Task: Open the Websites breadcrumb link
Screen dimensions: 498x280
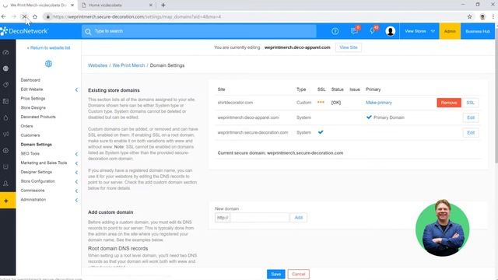Action: (x=97, y=65)
